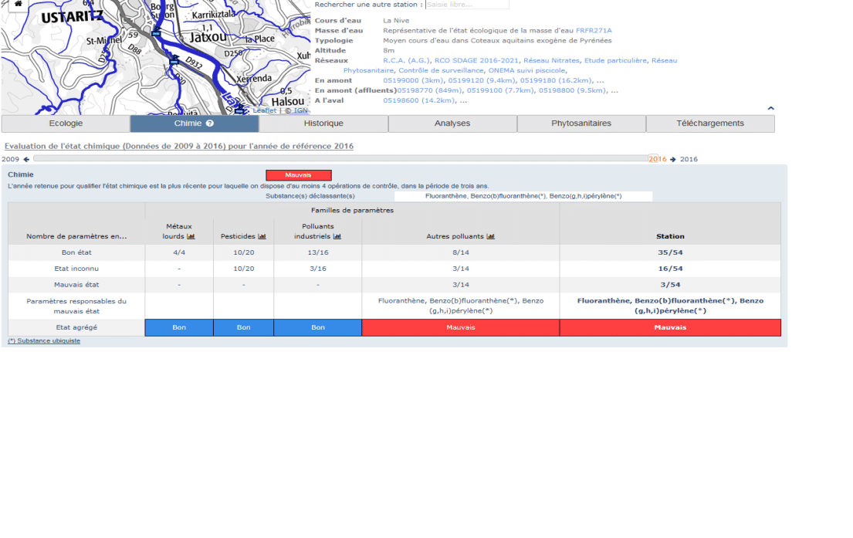Open the Historique tab
Image resolution: width=853 pixels, height=538 pixels.
click(x=323, y=124)
